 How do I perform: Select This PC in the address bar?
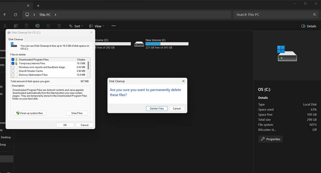pos(45,14)
